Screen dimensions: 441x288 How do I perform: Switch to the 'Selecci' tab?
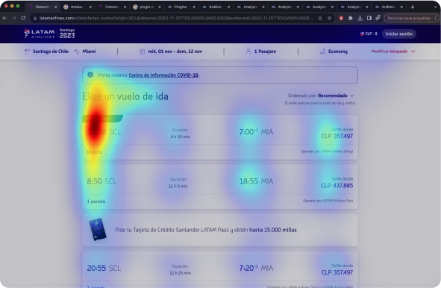pyautogui.click(x=42, y=7)
